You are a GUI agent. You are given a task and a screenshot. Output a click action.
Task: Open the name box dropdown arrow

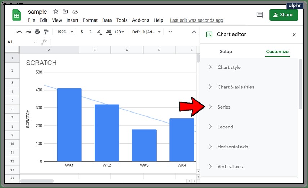click(35, 42)
